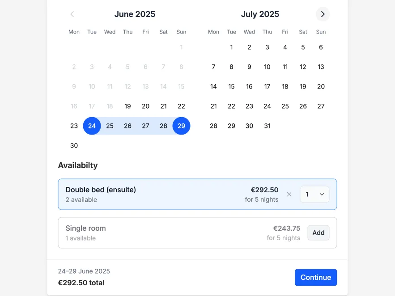
Task: Open the room quantity dropdown
Action: [314, 195]
